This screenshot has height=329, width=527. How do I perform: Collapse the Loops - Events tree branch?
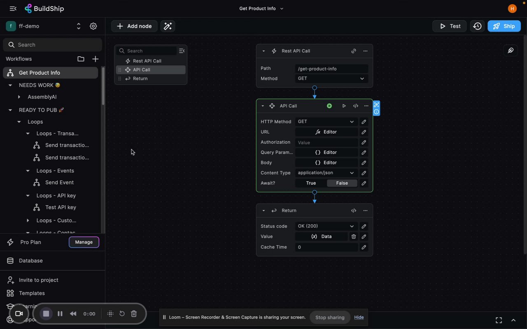coord(28,170)
